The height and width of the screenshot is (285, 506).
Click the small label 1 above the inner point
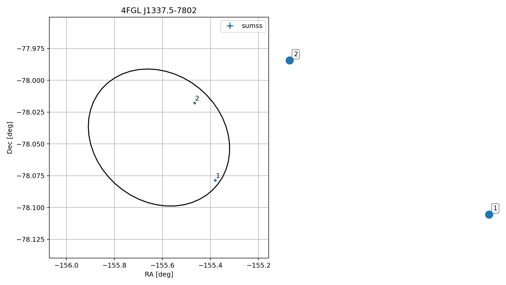click(x=218, y=176)
